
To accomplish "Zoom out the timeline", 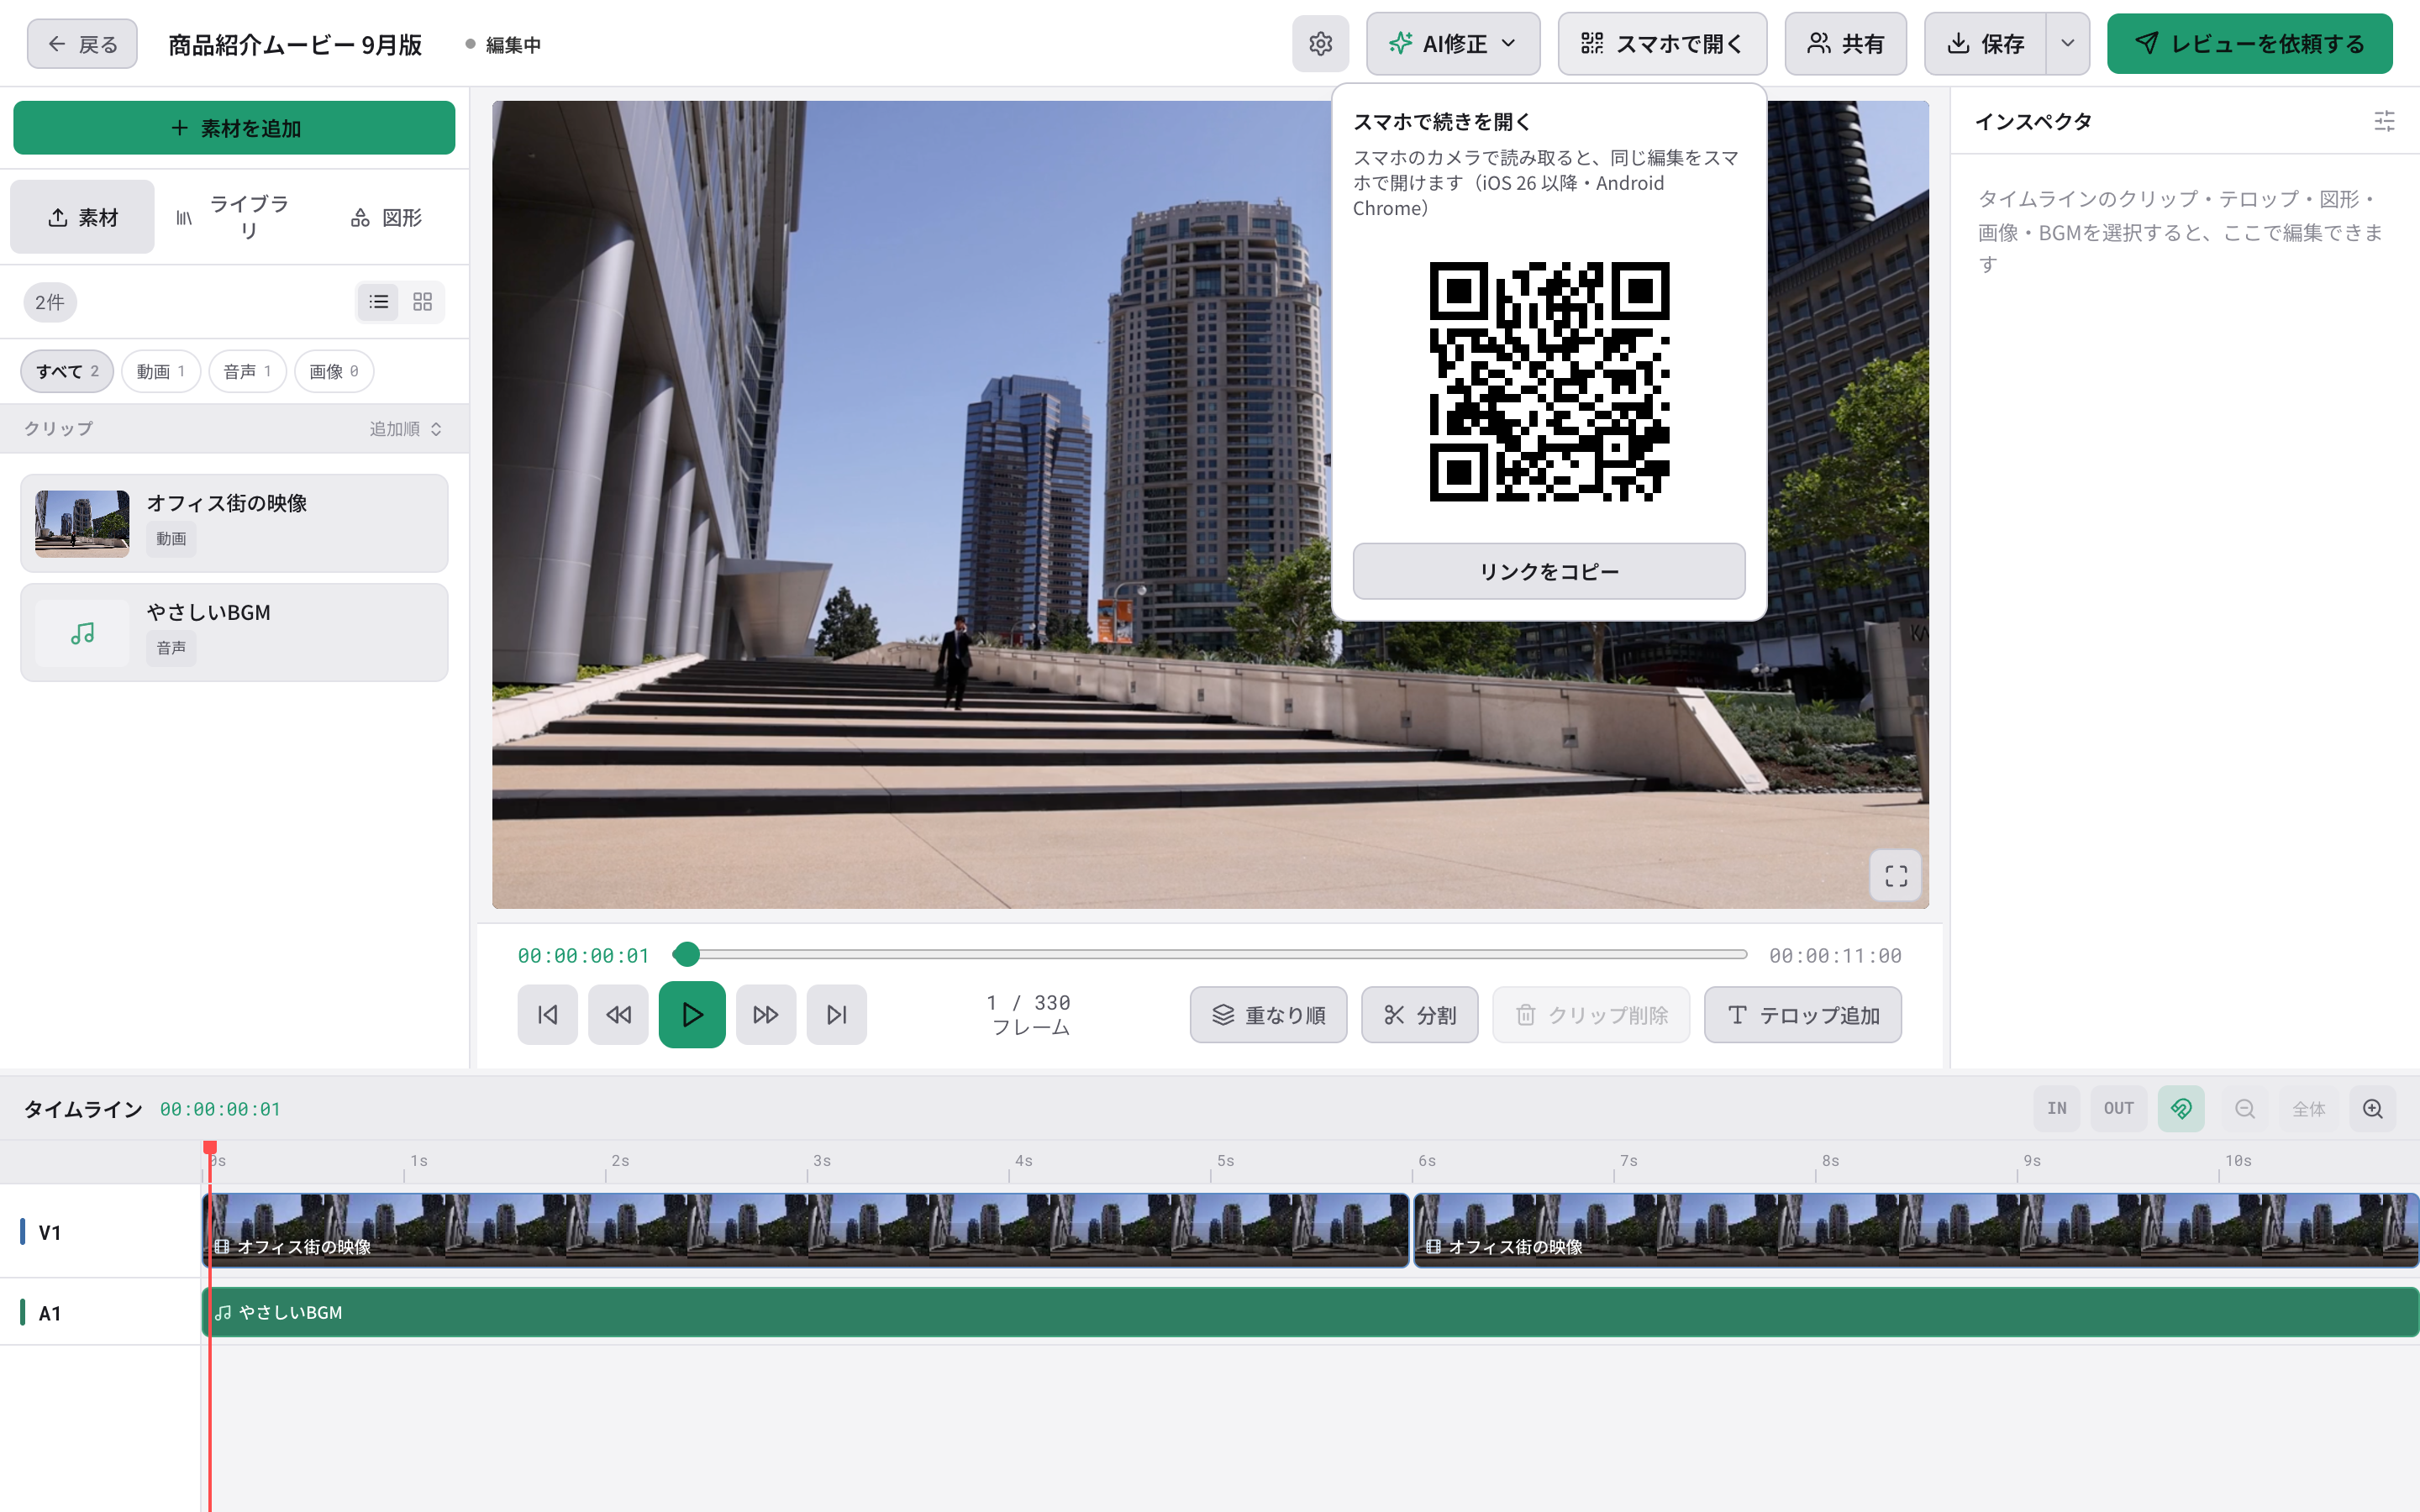I will pos(2245,1109).
